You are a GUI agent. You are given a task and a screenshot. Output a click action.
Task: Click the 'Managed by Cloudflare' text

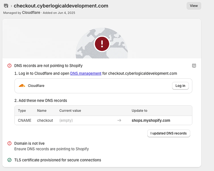click(22, 13)
